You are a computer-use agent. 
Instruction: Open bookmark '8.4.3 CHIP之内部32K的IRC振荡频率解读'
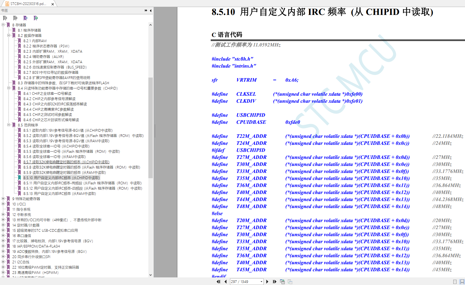[55, 104]
